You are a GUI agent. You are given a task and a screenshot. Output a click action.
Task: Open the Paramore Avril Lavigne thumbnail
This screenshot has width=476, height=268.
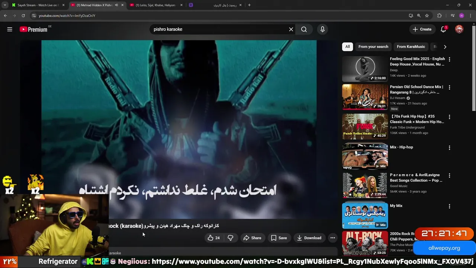tap(365, 185)
